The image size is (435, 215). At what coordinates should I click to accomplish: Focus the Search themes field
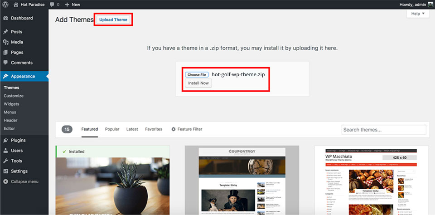[384, 130]
